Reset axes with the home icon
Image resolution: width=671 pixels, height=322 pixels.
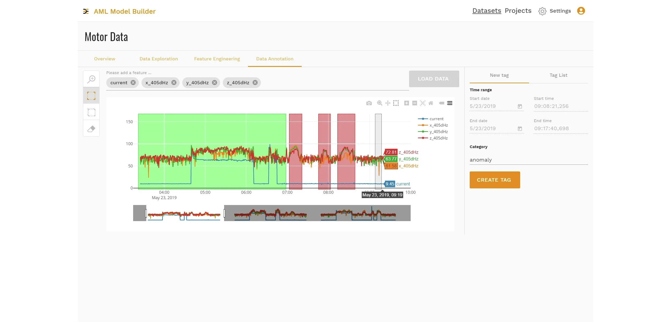(x=431, y=103)
